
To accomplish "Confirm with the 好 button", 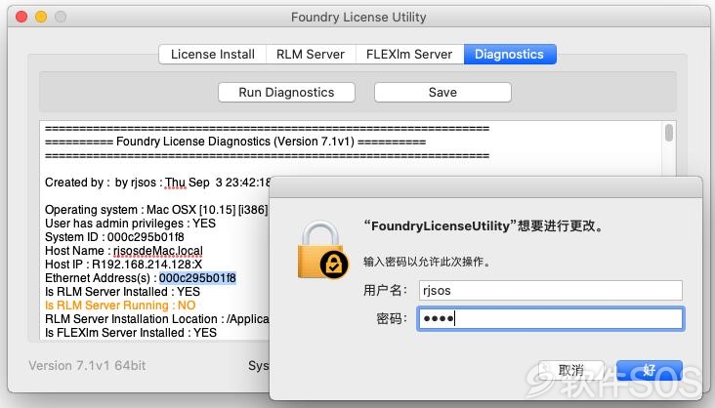I will [650, 370].
